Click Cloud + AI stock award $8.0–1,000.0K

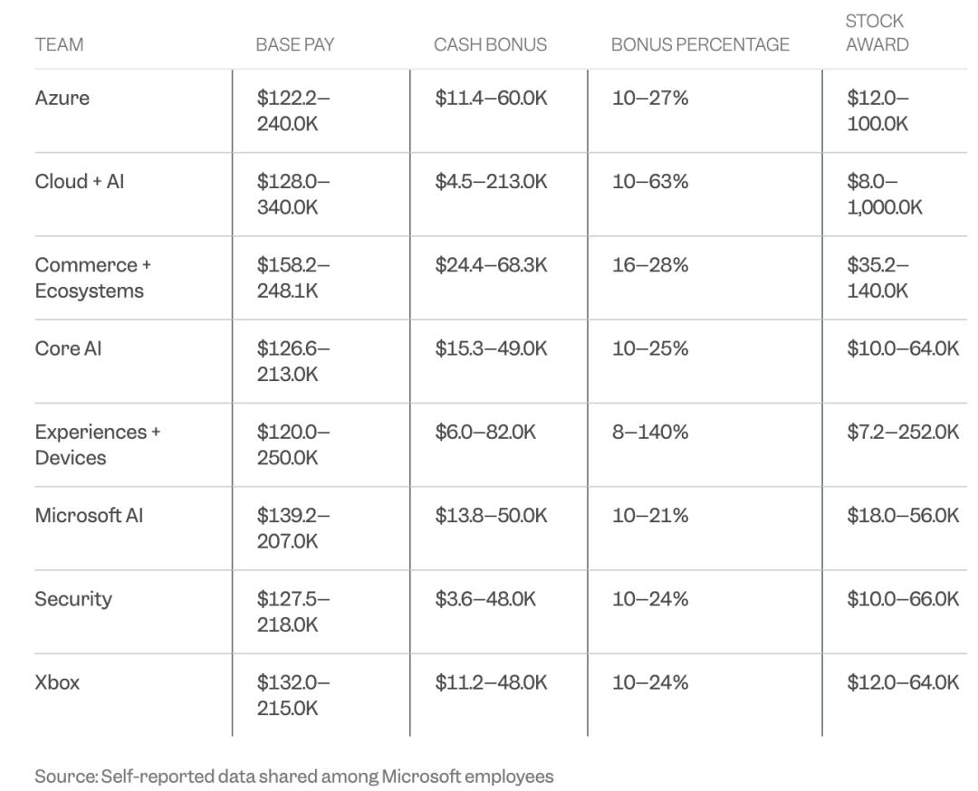click(885, 195)
